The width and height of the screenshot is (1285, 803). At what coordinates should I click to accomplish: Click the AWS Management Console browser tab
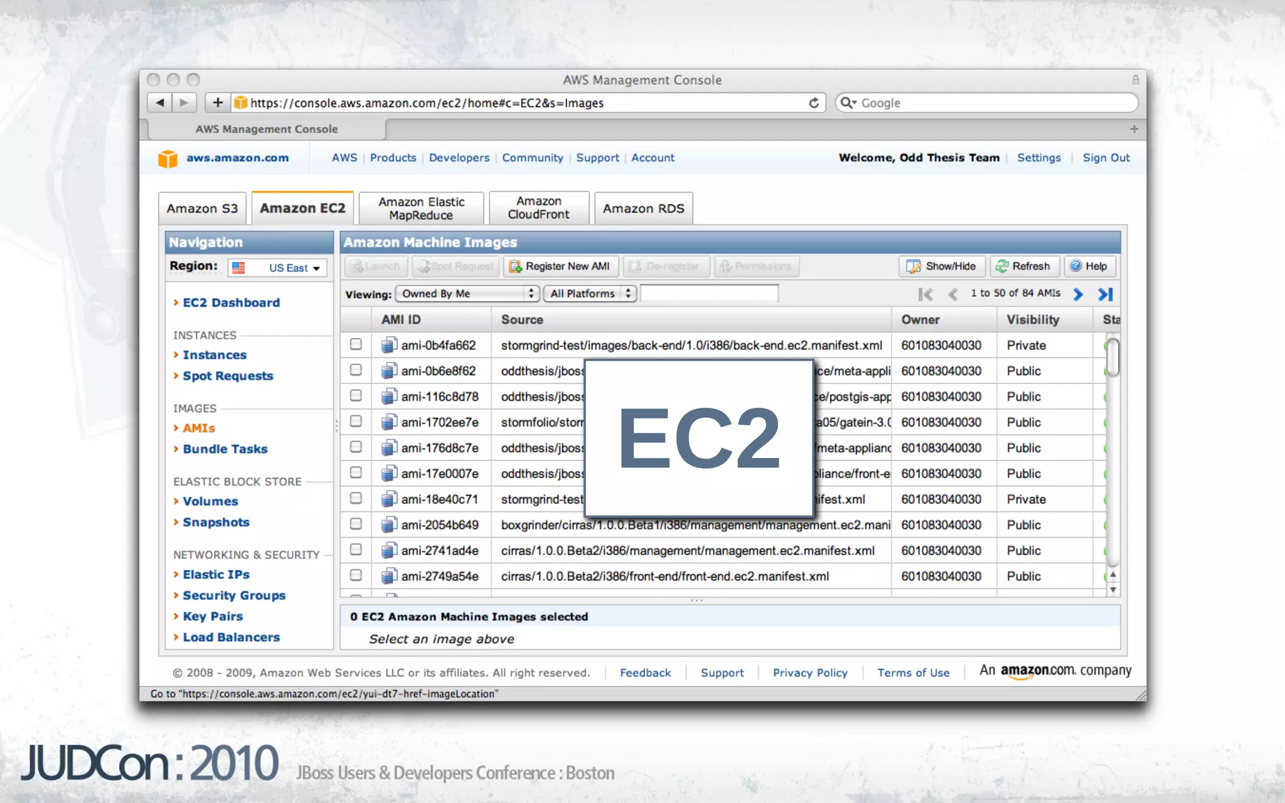click(x=267, y=129)
